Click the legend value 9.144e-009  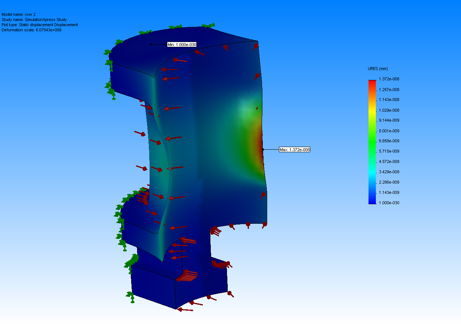coord(389,121)
